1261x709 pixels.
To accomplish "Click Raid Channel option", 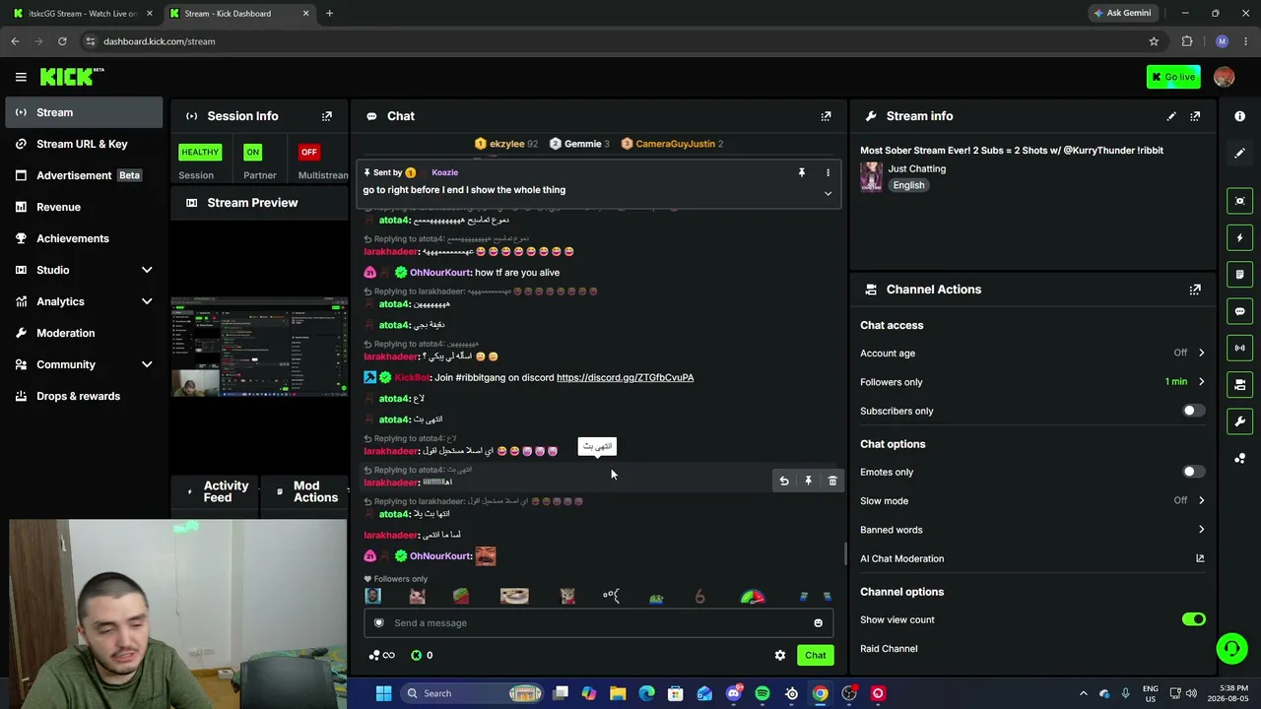I will [x=889, y=649].
